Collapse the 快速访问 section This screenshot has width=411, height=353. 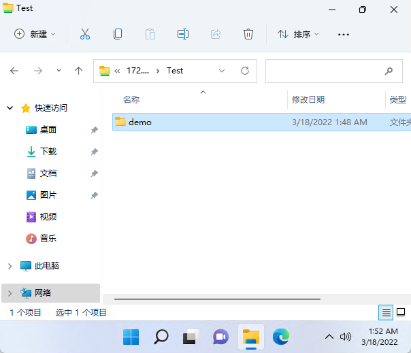coord(10,108)
